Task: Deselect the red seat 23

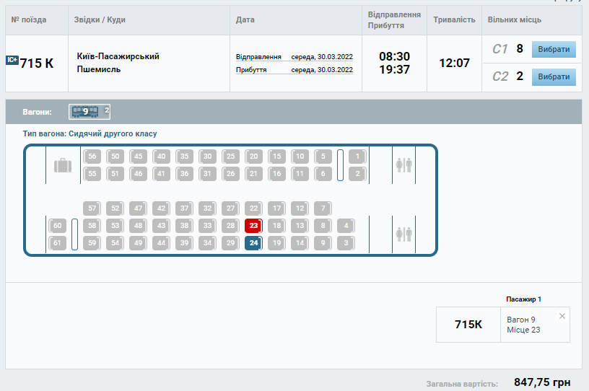Action: tap(253, 226)
